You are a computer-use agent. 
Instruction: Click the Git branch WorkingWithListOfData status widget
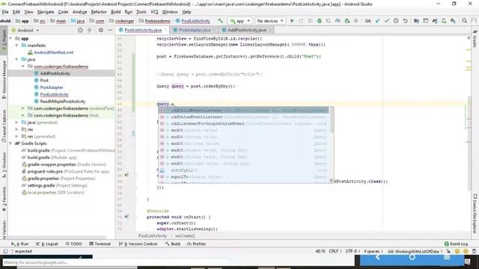415,251
